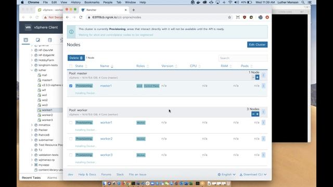Check the worker3 node checkbox
The height and width of the screenshot is (187, 333).
[71, 155]
